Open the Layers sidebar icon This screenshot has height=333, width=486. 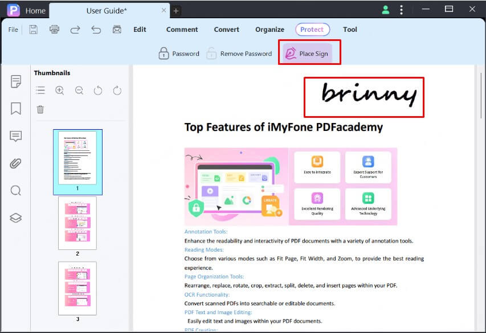pyautogui.click(x=16, y=218)
